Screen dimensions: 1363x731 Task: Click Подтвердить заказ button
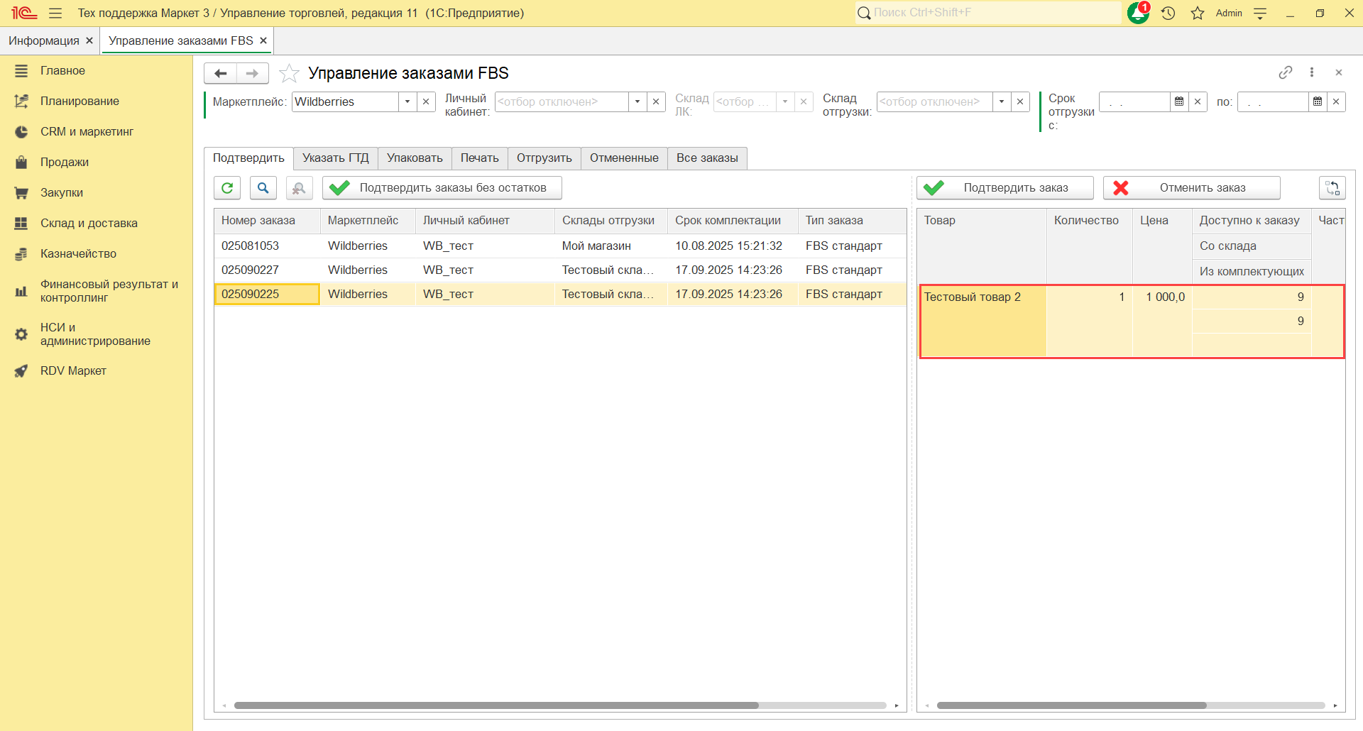1005,188
